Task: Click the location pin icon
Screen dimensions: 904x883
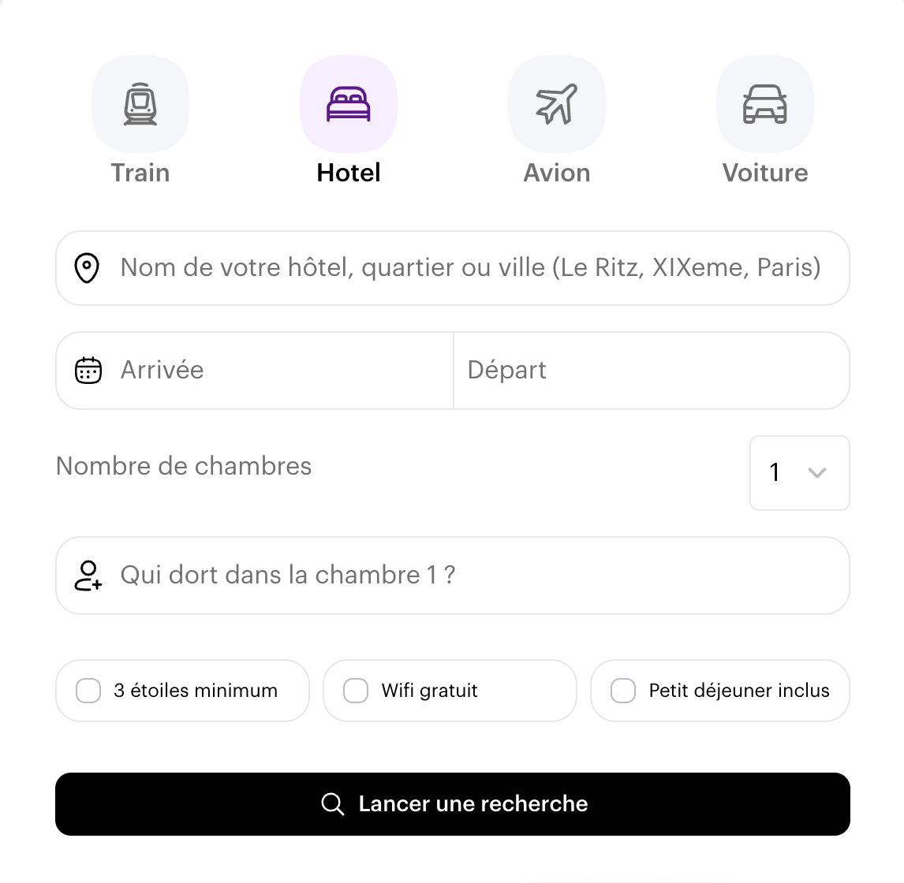Action: tap(87, 268)
